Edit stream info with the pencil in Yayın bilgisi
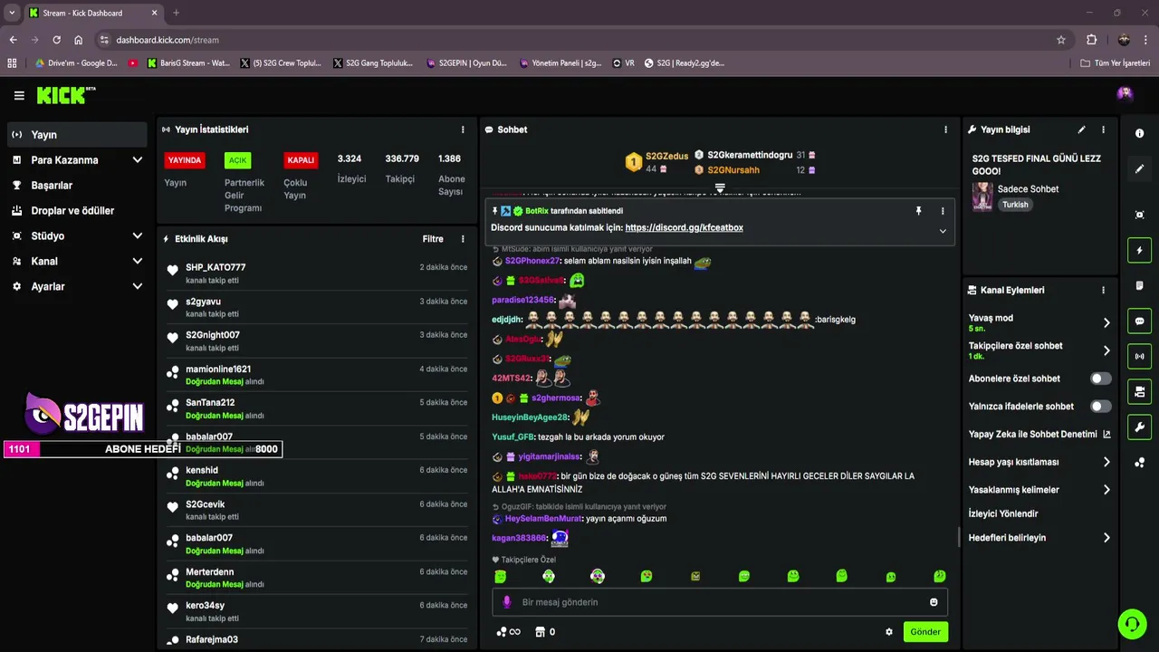The height and width of the screenshot is (652, 1159). [1081, 129]
